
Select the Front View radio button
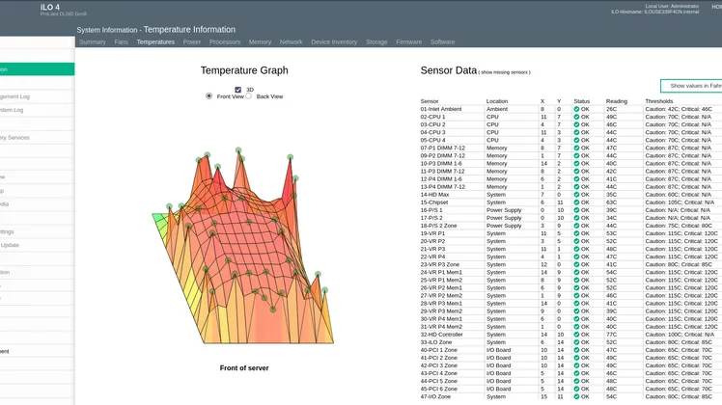pyautogui.click(x=209, y=96)
